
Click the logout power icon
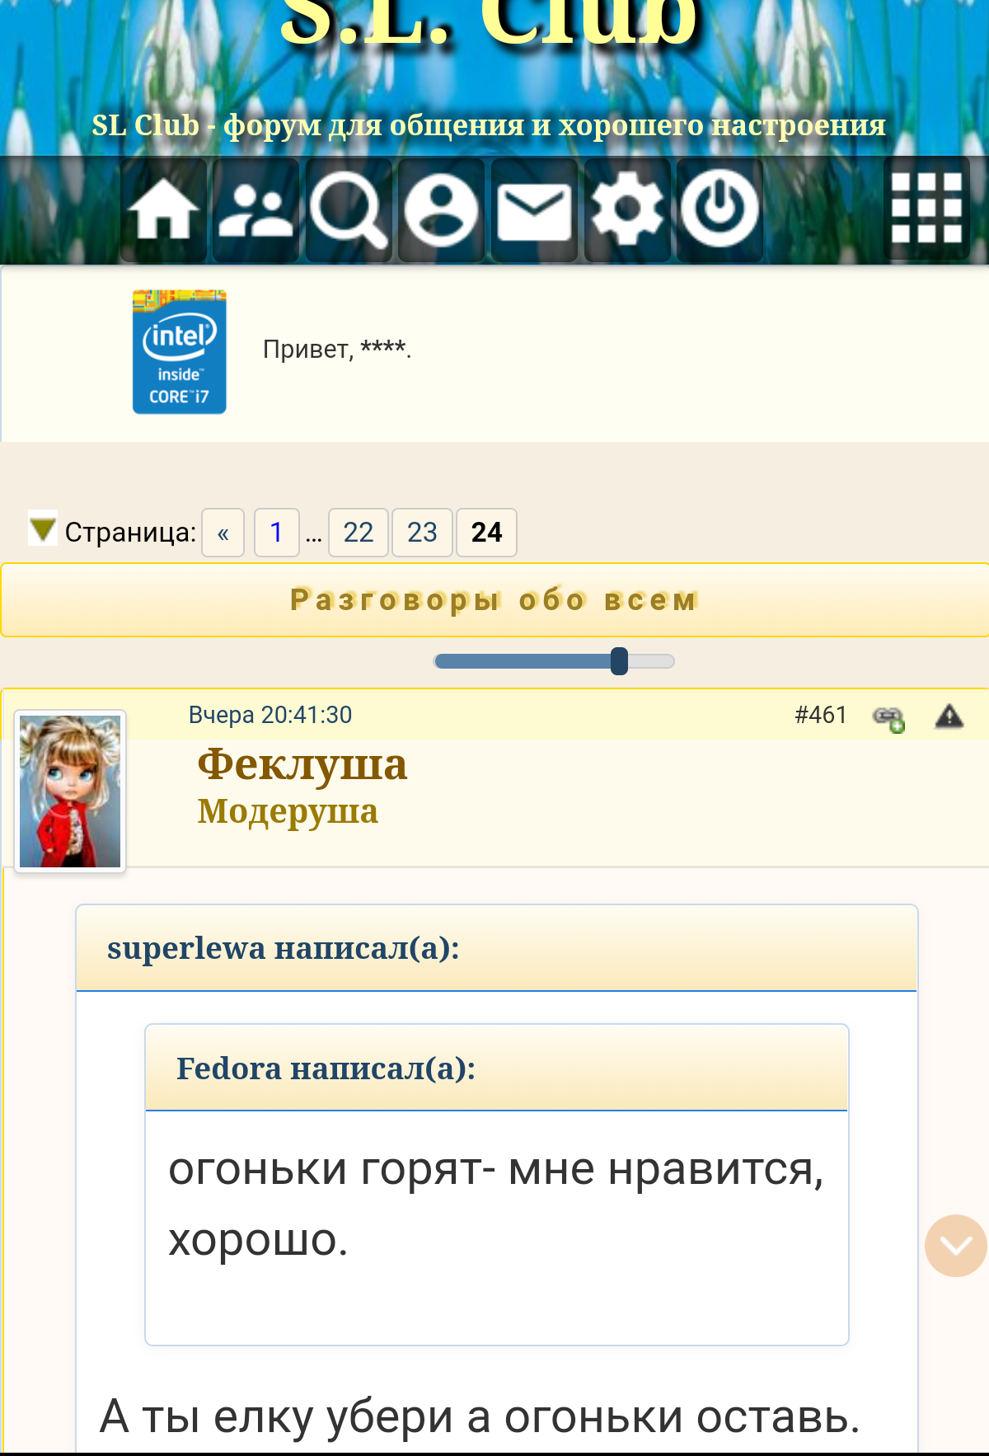click(x=719, y=210)
